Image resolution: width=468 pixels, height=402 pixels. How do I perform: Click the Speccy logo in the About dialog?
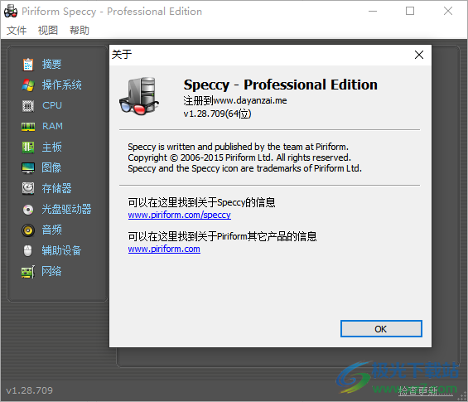tap(139, 96)
